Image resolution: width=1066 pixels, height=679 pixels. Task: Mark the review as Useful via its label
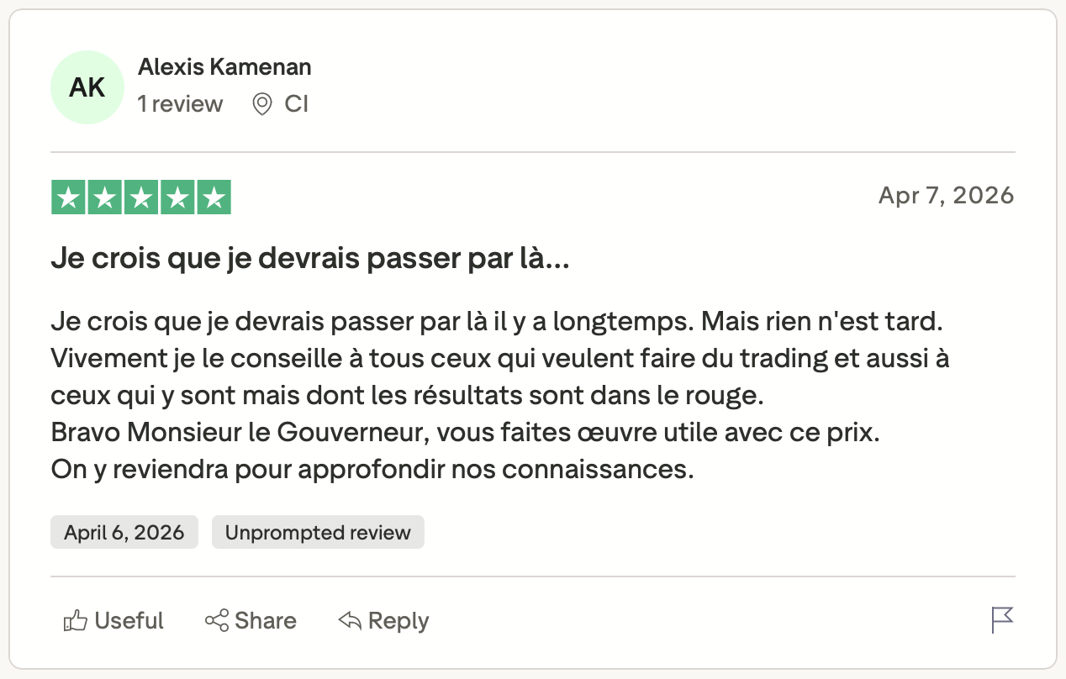(129, 621)
